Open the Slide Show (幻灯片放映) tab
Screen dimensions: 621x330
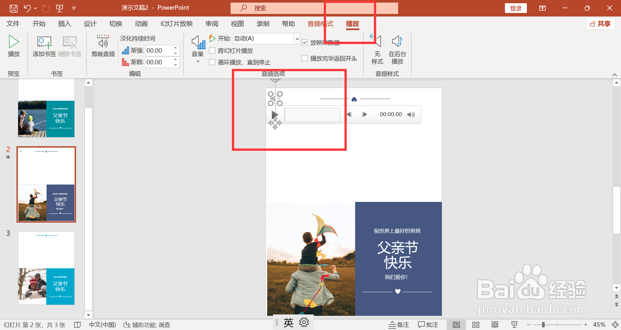click(x=177, y=24)
